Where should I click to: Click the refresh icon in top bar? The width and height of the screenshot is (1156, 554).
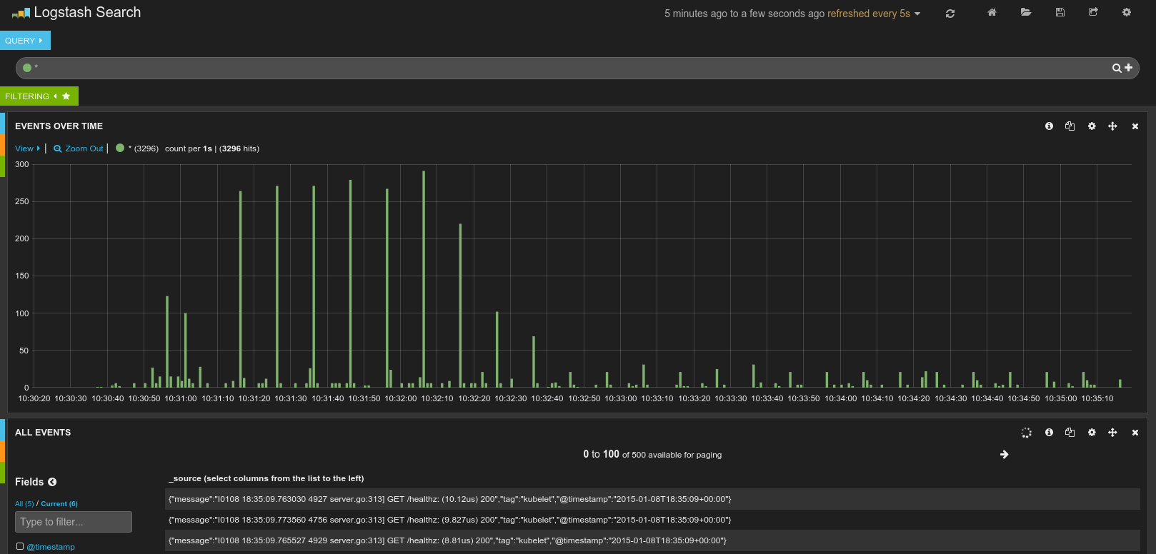[x=950, y=14]
